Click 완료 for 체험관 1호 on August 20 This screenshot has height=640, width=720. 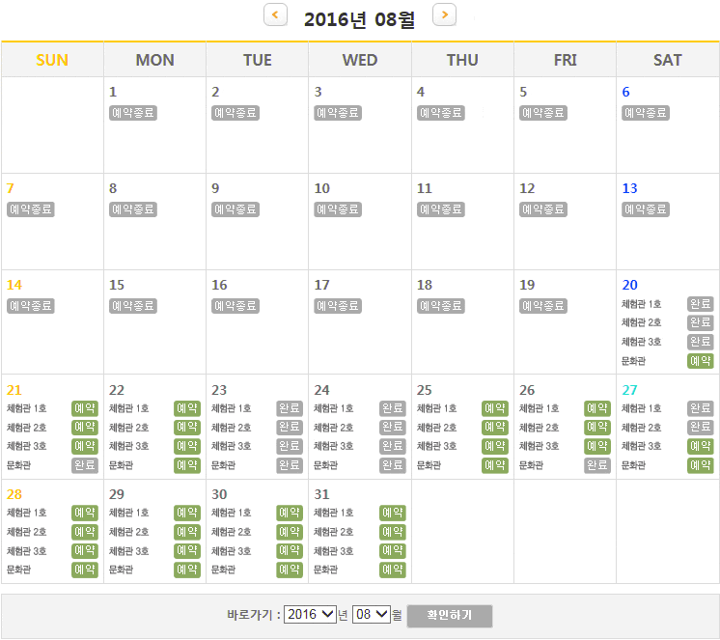point(701,304)
